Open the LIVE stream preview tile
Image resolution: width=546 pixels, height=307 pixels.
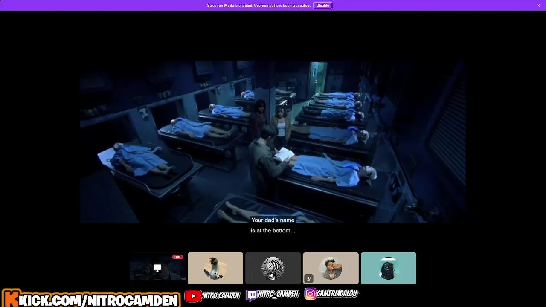tap(158, 268)
